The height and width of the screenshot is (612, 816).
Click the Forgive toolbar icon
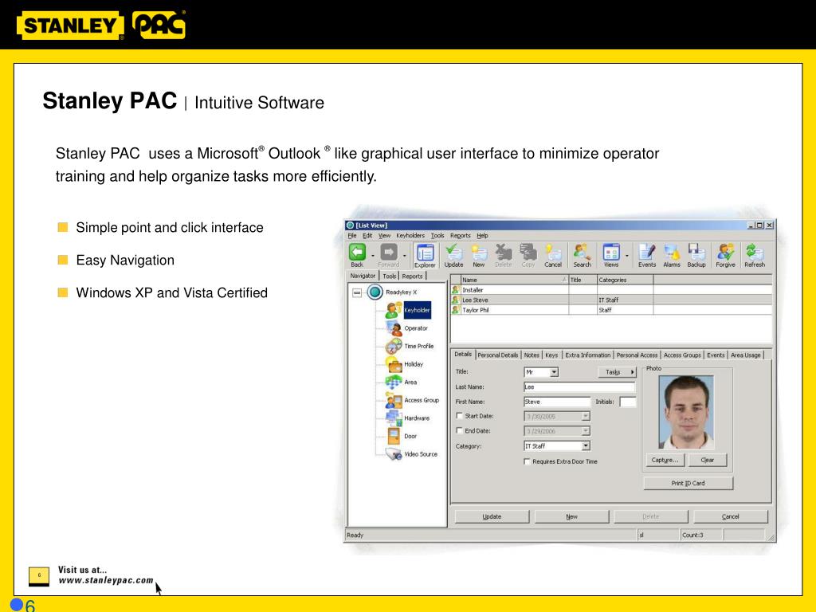pyautogui.click(x=725, y=253)
